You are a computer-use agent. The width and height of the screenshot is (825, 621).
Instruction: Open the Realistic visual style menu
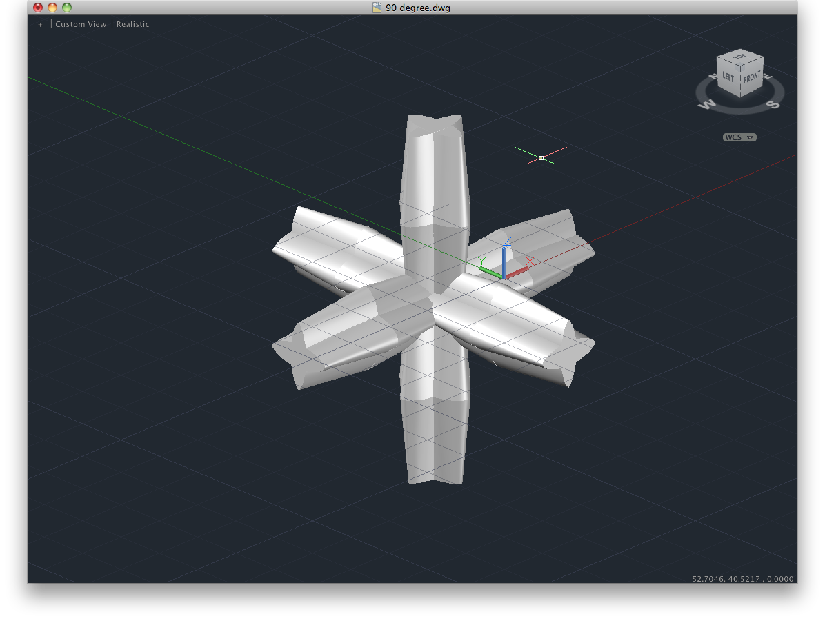(132, 24)
